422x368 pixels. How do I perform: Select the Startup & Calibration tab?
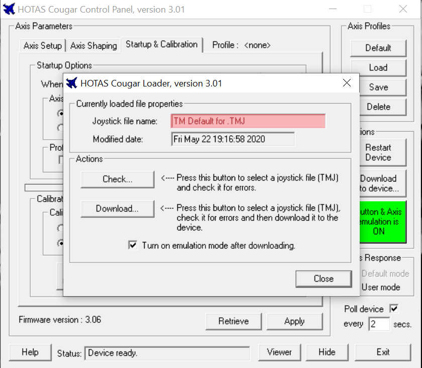161,44
